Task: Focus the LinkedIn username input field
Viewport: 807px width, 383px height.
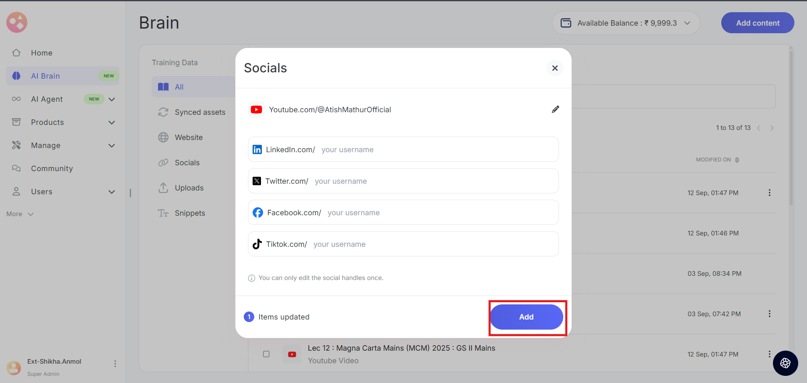Action: [x=437, y=150]
